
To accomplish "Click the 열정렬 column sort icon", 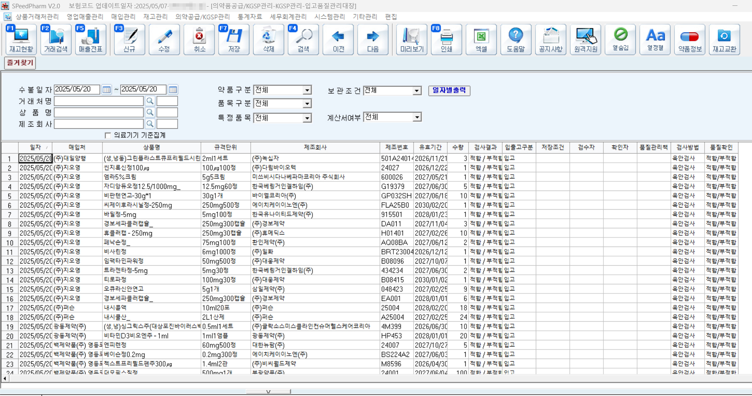I will (655, 39).
